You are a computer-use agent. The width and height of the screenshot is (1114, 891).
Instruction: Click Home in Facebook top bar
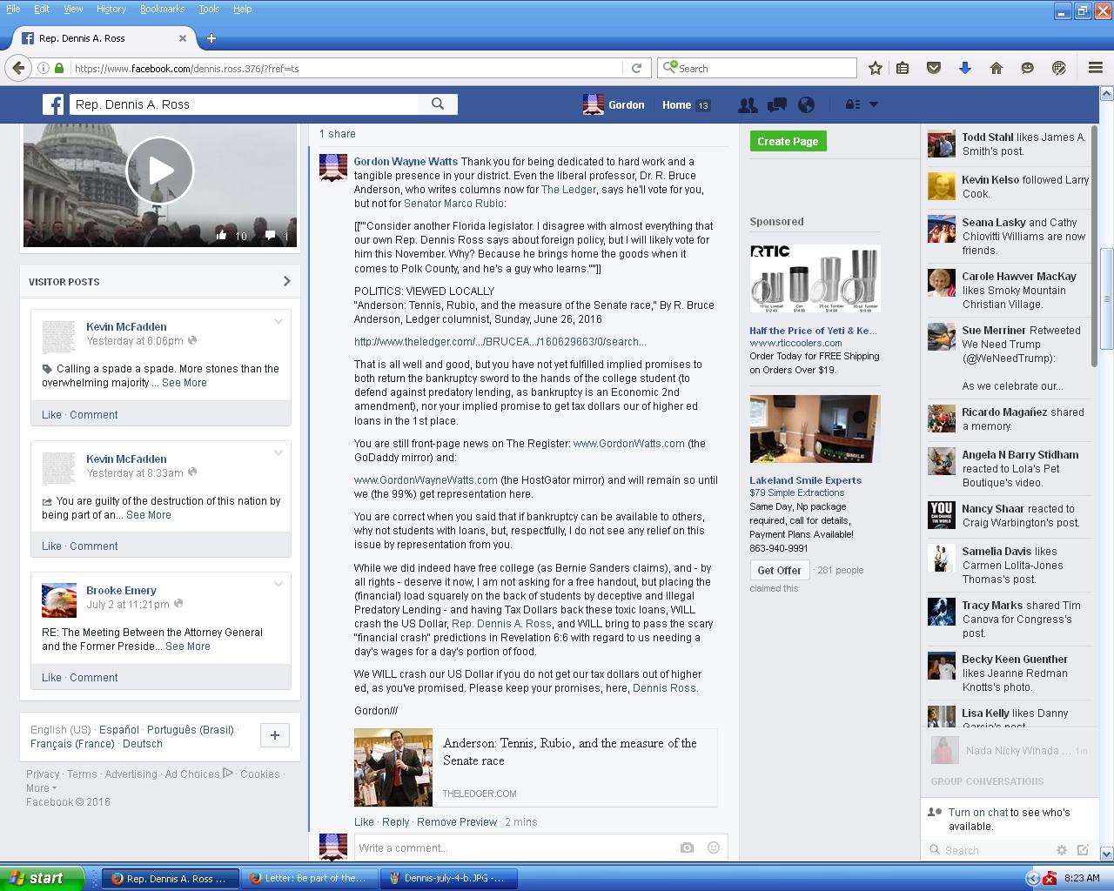pyautogui.click(x=676, y=105)
